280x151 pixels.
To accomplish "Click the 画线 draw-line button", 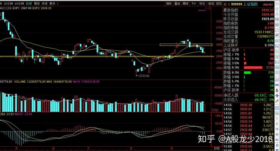I will pos(185,3).
